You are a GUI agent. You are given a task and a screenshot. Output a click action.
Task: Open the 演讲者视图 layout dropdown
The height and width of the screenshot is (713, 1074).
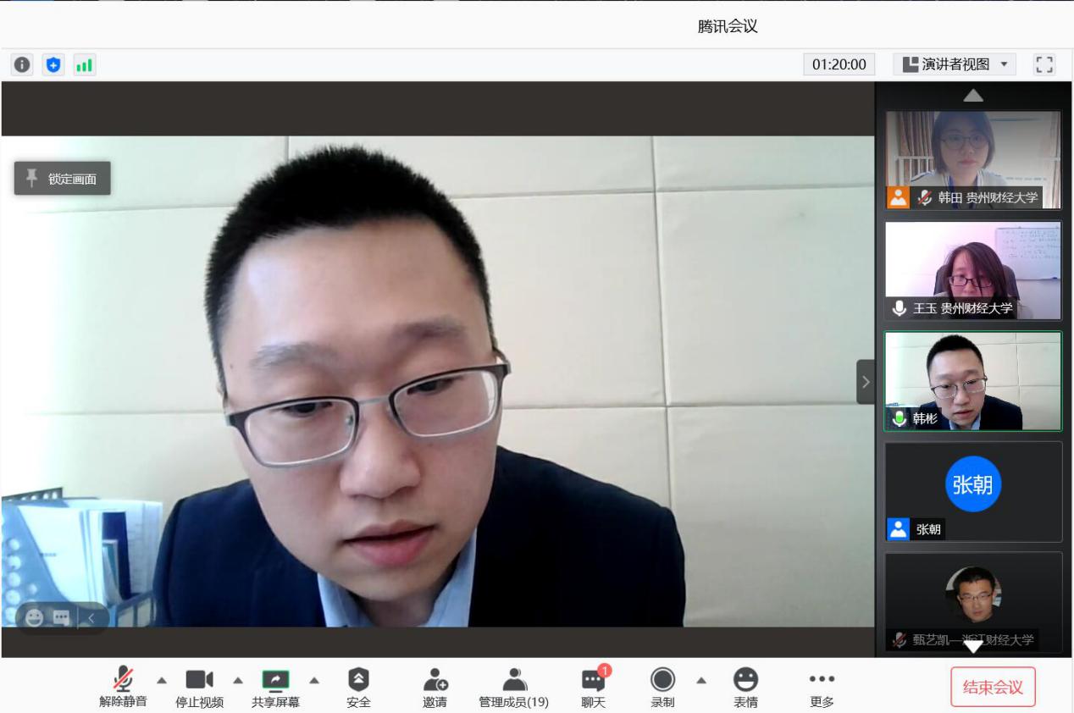955,65
